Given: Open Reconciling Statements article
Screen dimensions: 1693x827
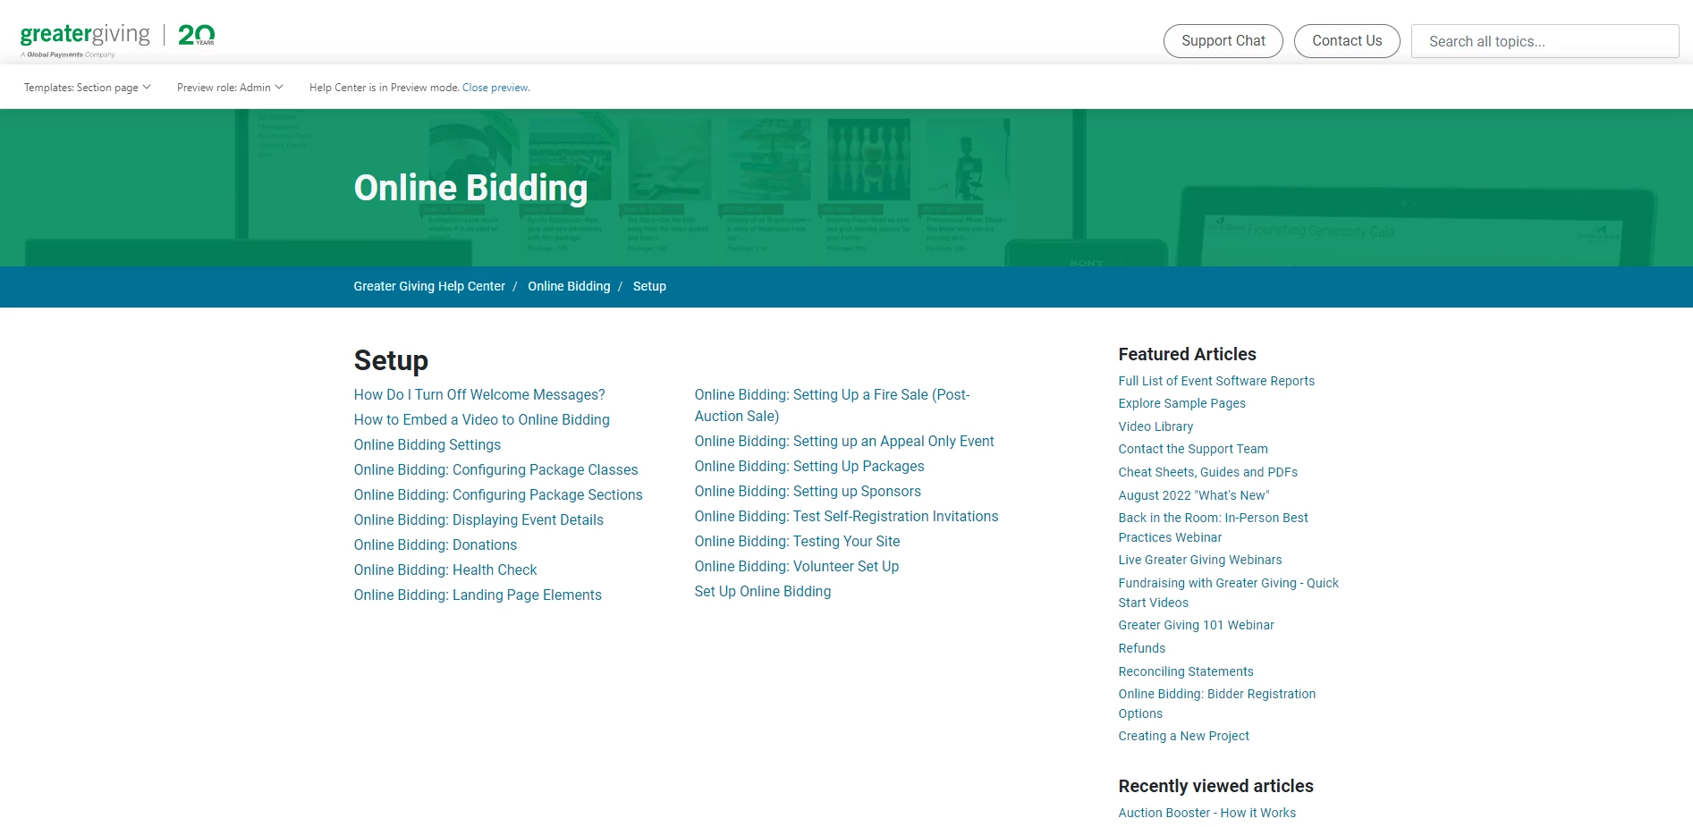Looking at the screenshot, I should (x=1186, y=671).
